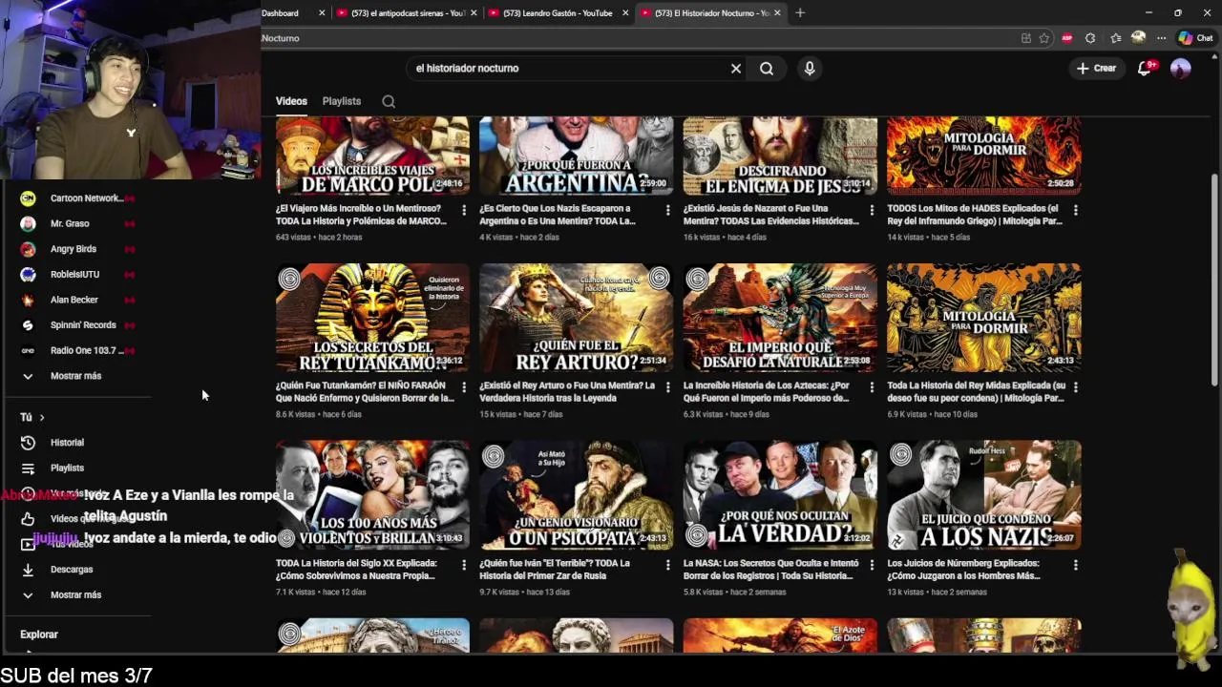The height and width of the screenshot is (687, 1222).
Task: Open Alan Becker subscription
Action: point(76,300)
